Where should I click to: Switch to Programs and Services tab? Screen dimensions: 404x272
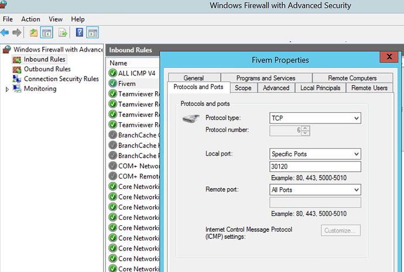(x=266, y=78)
